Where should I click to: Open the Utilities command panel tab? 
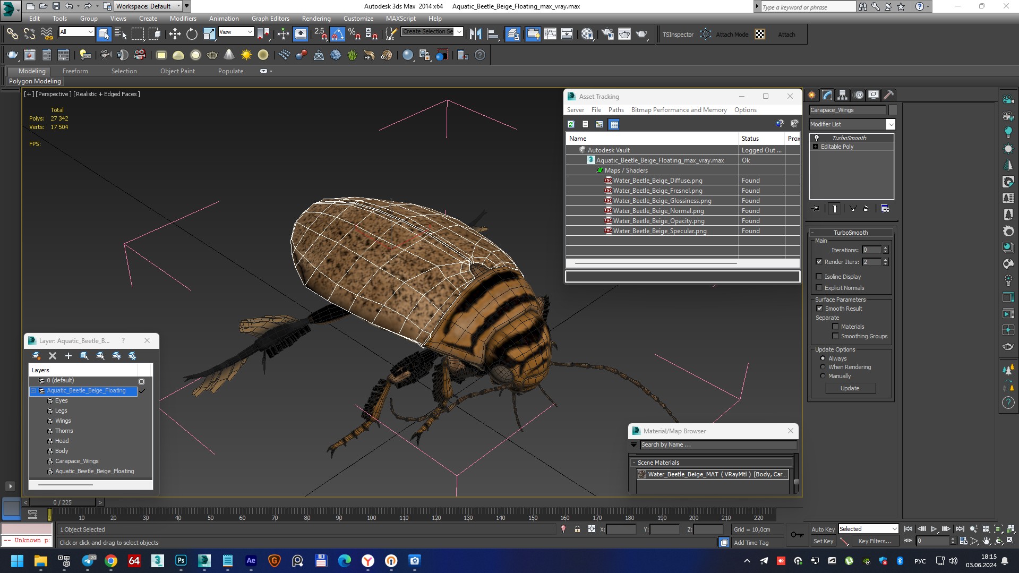tap(888, 95)
